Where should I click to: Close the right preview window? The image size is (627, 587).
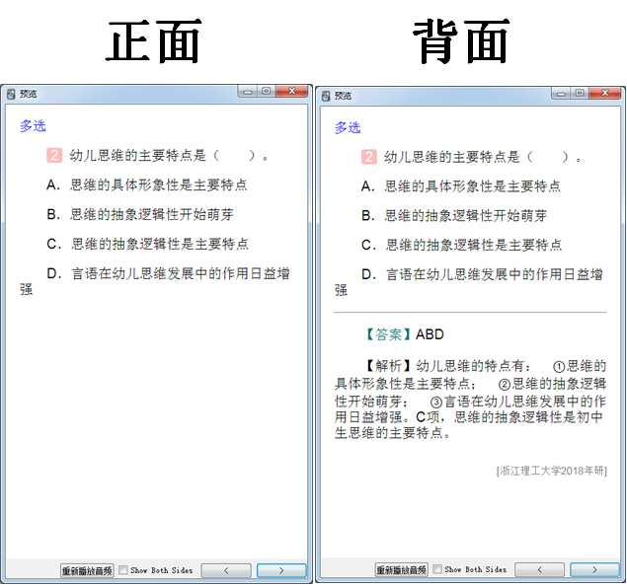pos(605,93)
